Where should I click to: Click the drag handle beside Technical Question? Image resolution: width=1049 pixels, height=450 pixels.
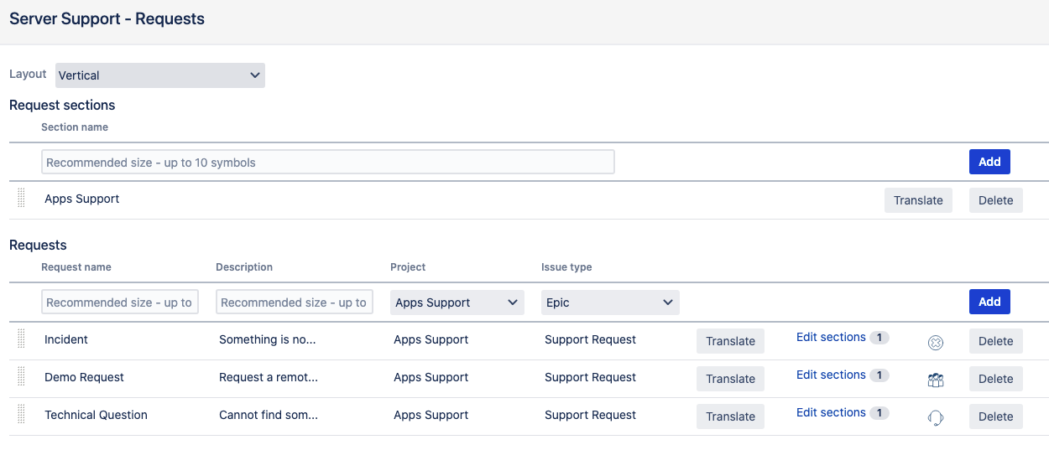coord(21,416)
